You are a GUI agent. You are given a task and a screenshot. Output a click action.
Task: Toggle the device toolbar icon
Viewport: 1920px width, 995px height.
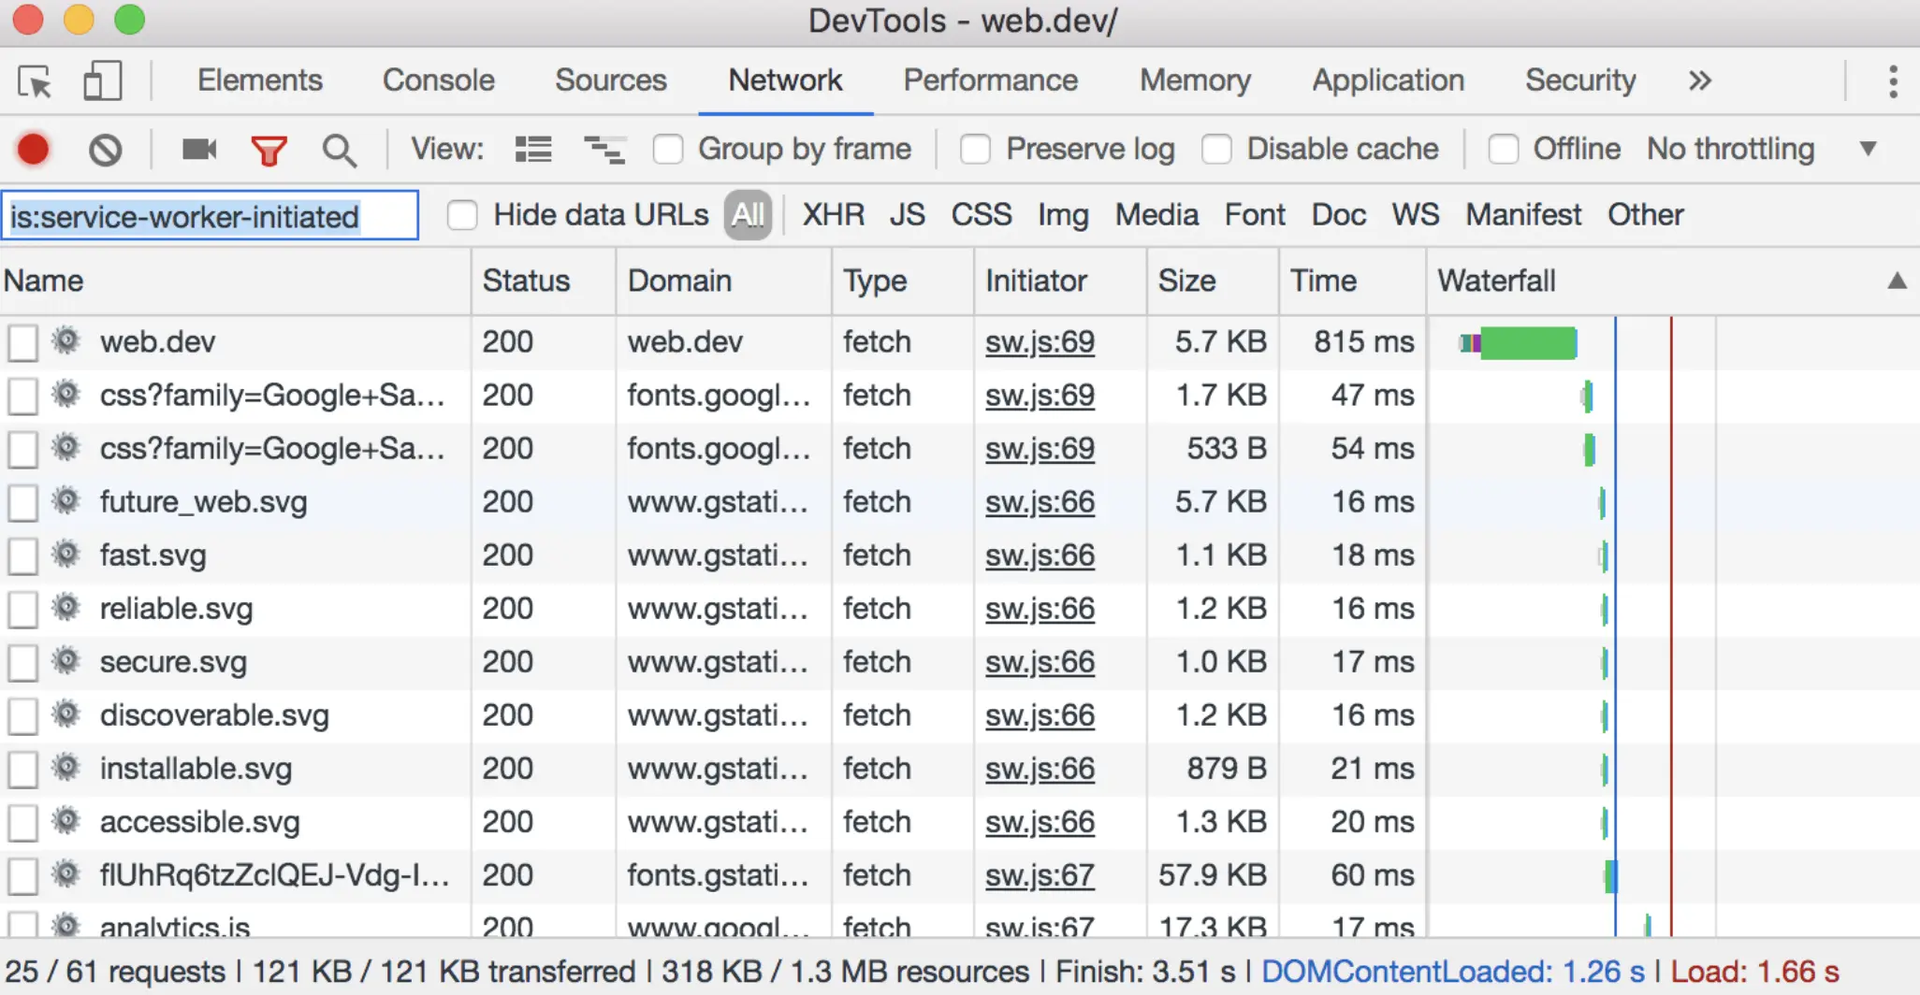coord(102,81)
